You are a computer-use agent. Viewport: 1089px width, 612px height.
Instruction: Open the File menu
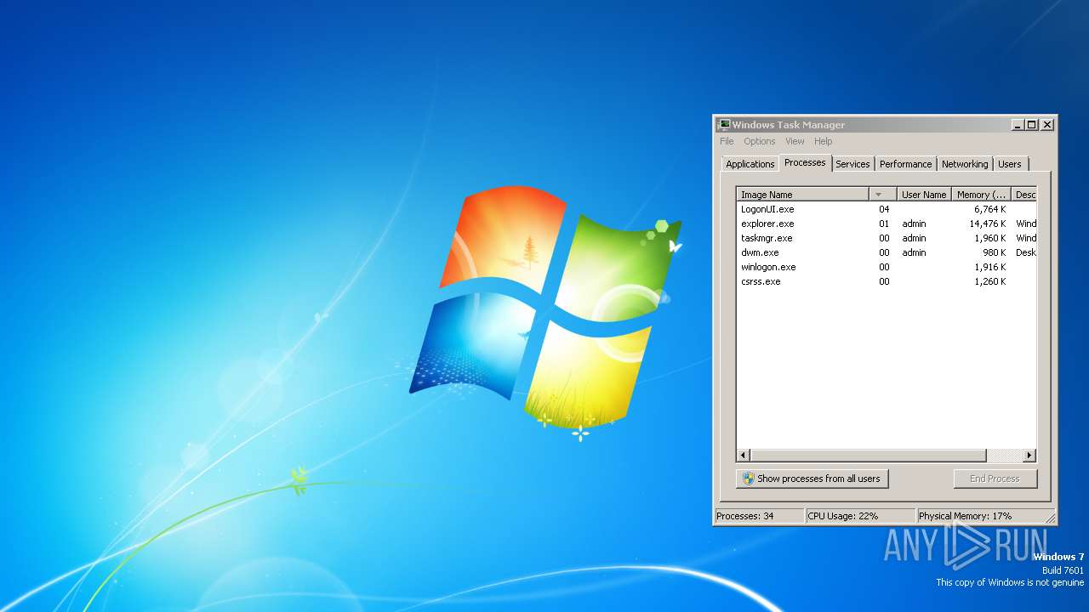click(x=727, y=141)
